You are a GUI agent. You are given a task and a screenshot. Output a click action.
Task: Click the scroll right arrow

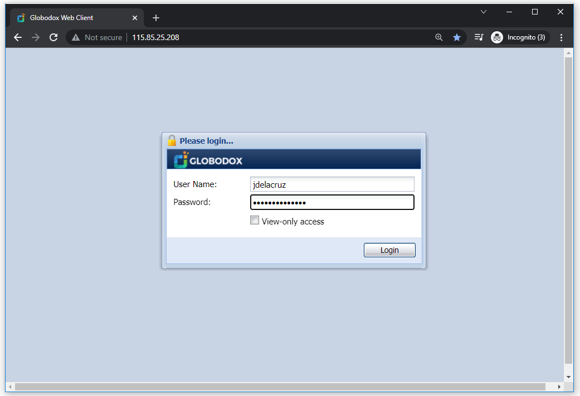[559, 387]
